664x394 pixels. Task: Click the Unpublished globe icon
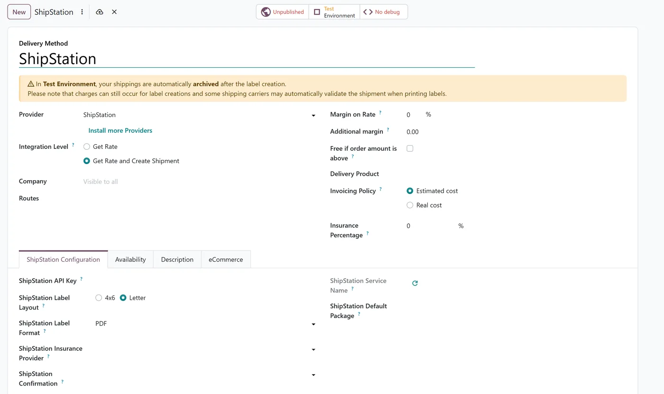[x=266, y=12]
